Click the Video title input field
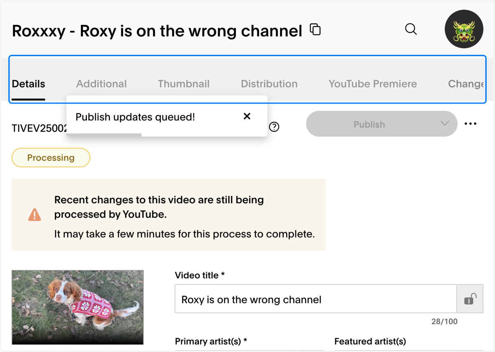495x352 pixels. (316, 299)
